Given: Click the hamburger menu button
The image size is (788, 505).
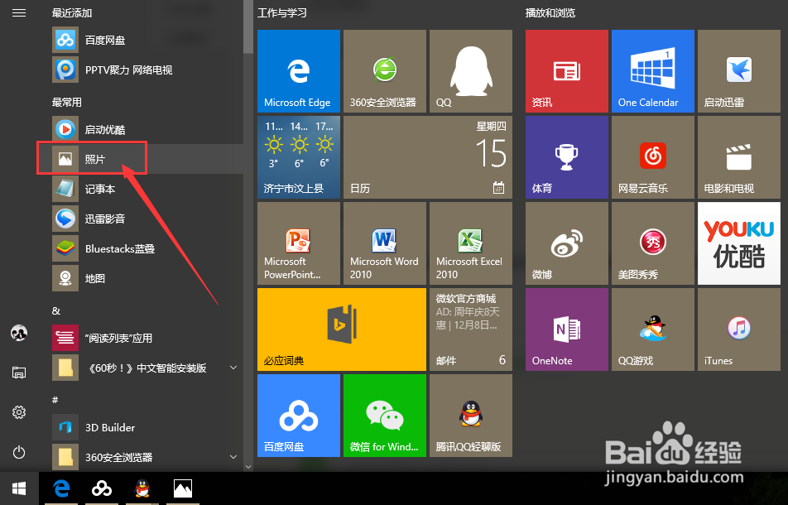Looking at the screenshot, I should coord(19,13).
